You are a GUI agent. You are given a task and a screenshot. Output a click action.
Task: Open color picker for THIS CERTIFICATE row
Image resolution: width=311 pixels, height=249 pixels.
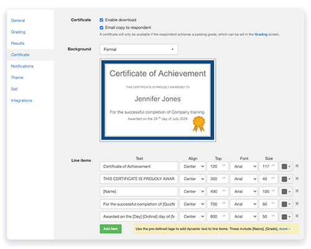click(286, 179)
